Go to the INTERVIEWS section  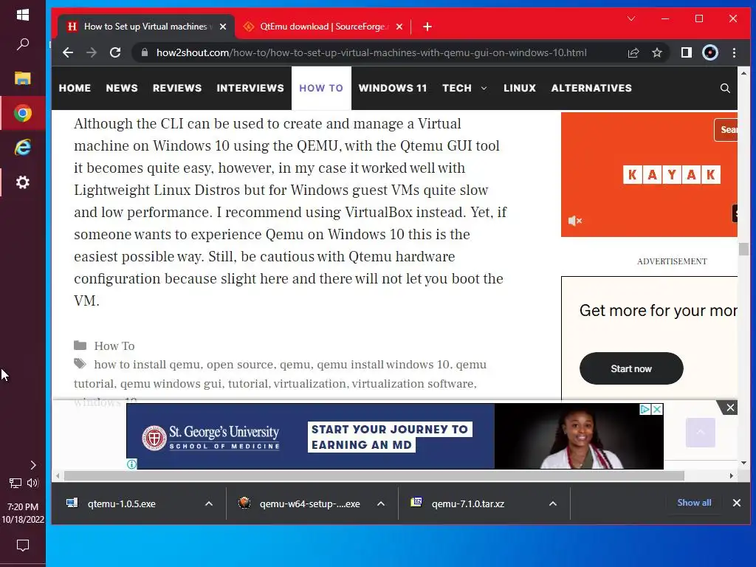click(250, 89)
